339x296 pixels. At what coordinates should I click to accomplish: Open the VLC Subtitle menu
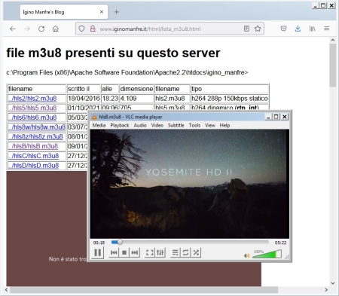[176, 125]
